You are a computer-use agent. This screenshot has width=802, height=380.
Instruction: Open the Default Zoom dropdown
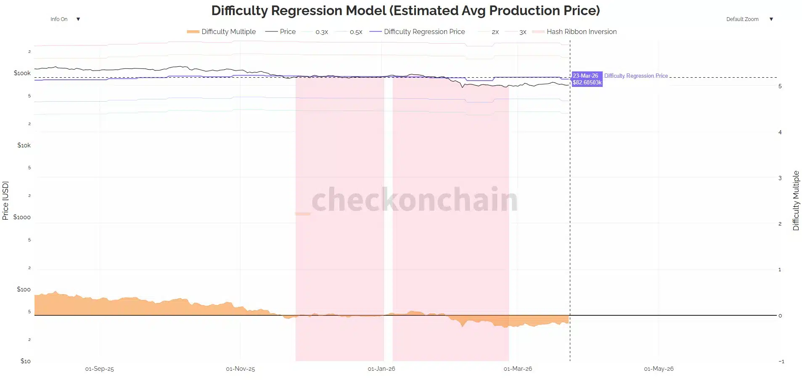pyautogui.click(x=742, y=19)
